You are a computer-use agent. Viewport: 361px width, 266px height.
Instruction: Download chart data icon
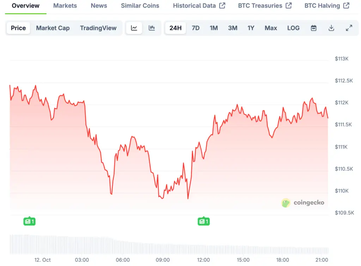click(x=331, y=28)
